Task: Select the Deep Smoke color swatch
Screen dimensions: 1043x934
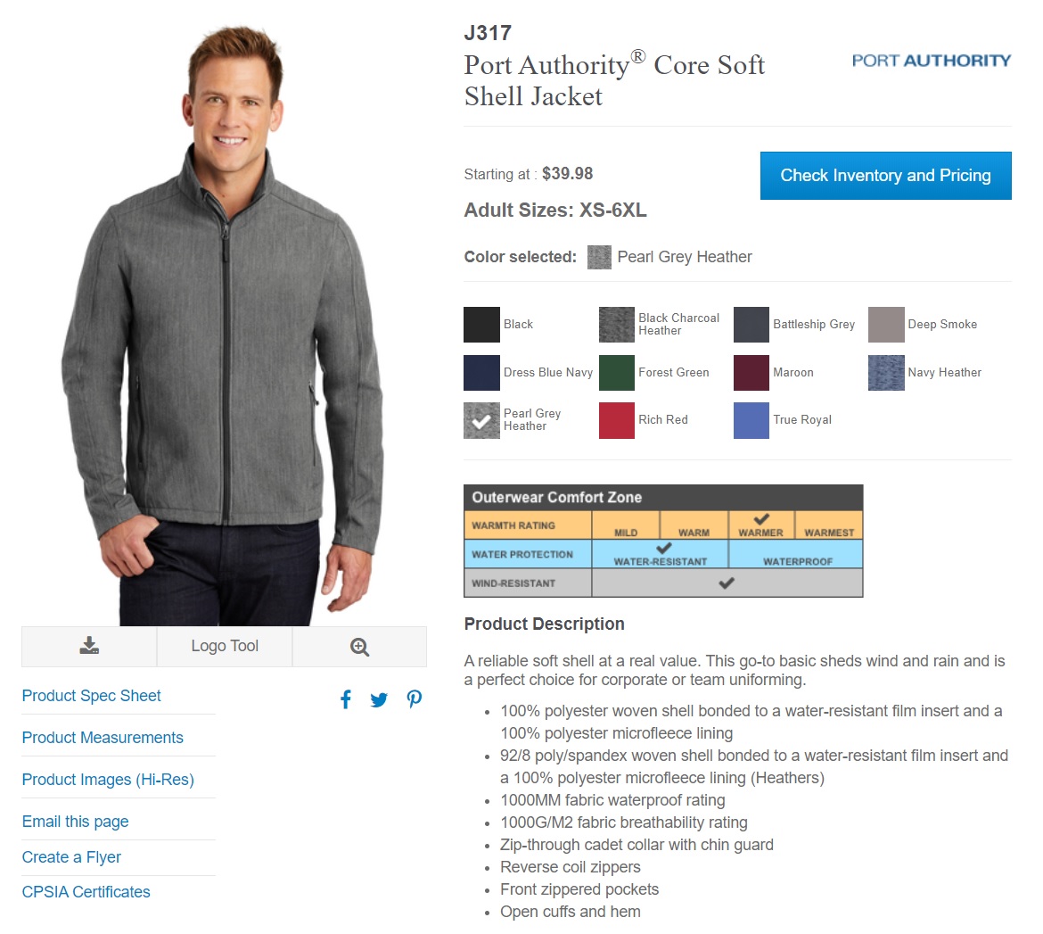Action: point(886,324)
